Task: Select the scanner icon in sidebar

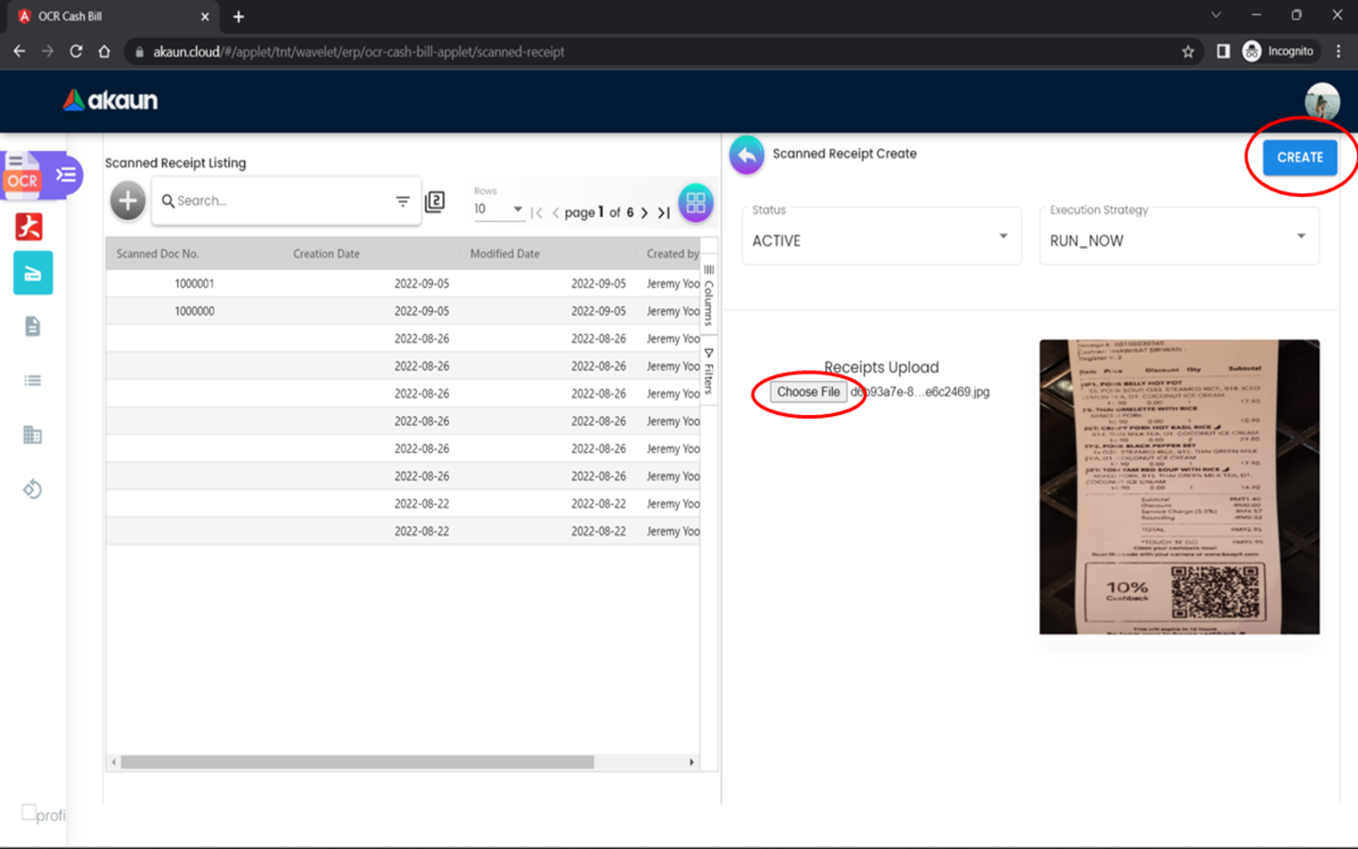Action: (33, 274)
